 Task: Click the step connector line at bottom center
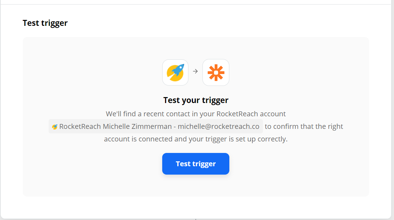tap(196, 219)
